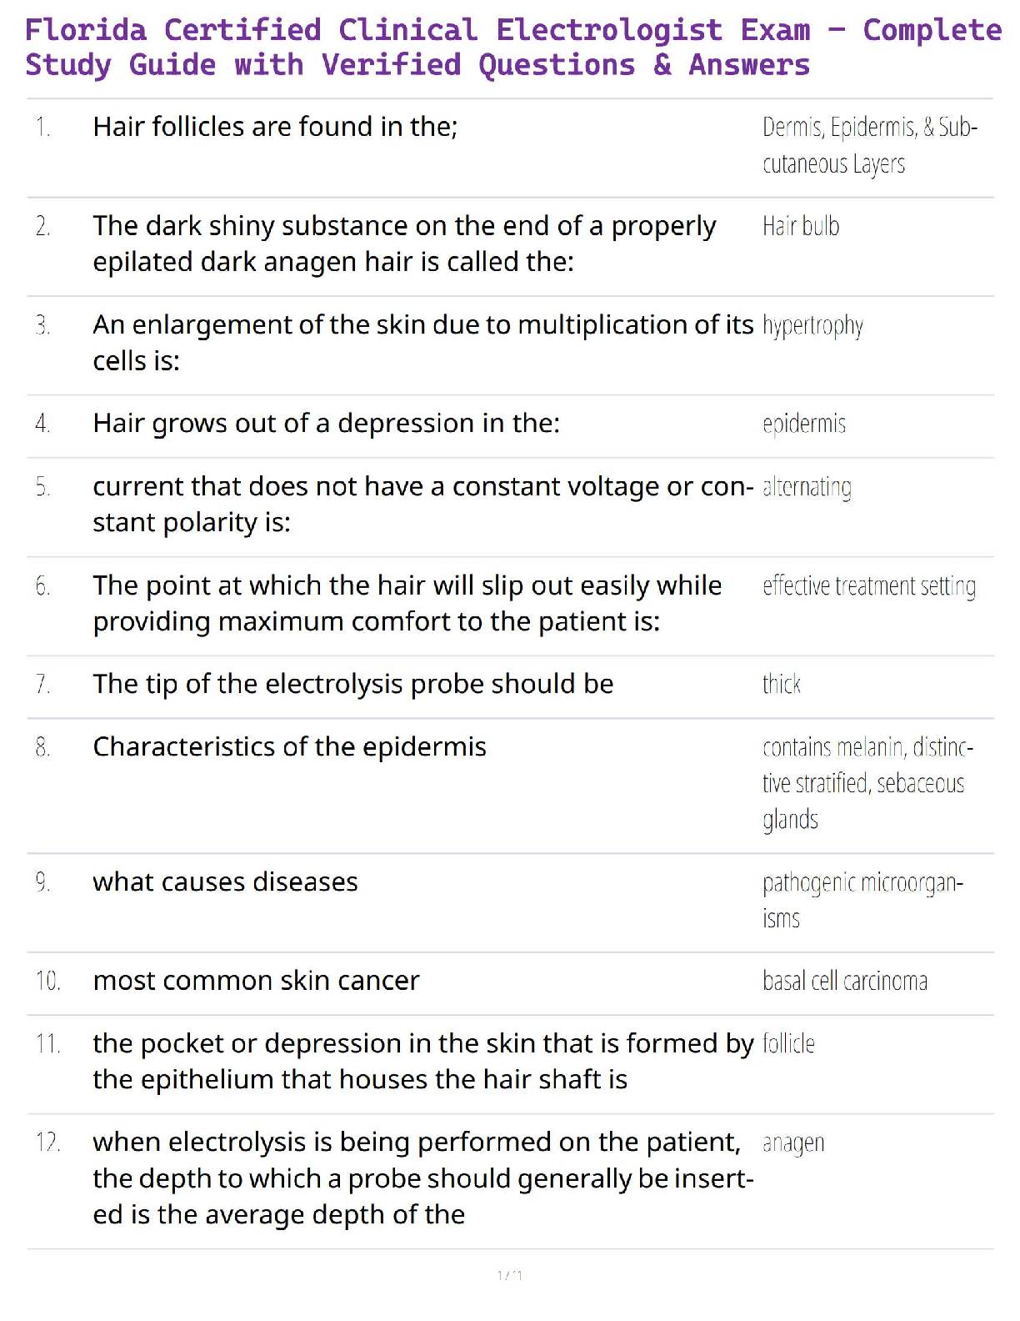Select the "alternating" answer
The width and height of the screenshot is (1020, 1321).
807,487
